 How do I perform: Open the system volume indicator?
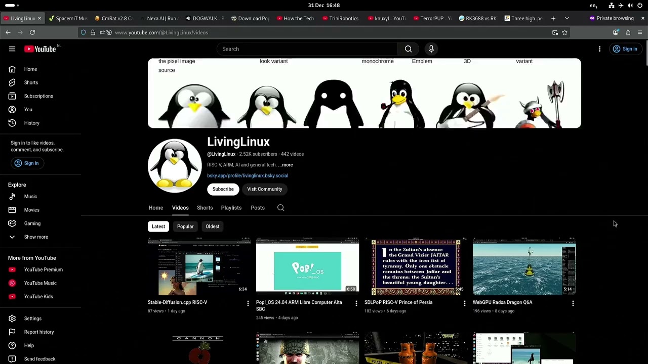(x=630, y=6)
